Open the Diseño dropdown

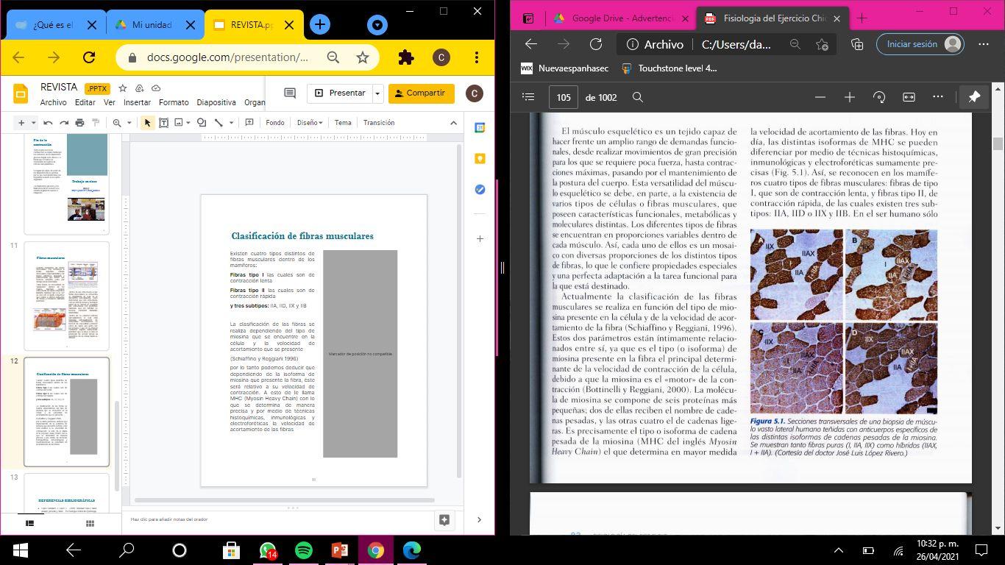tap(309, 123)
